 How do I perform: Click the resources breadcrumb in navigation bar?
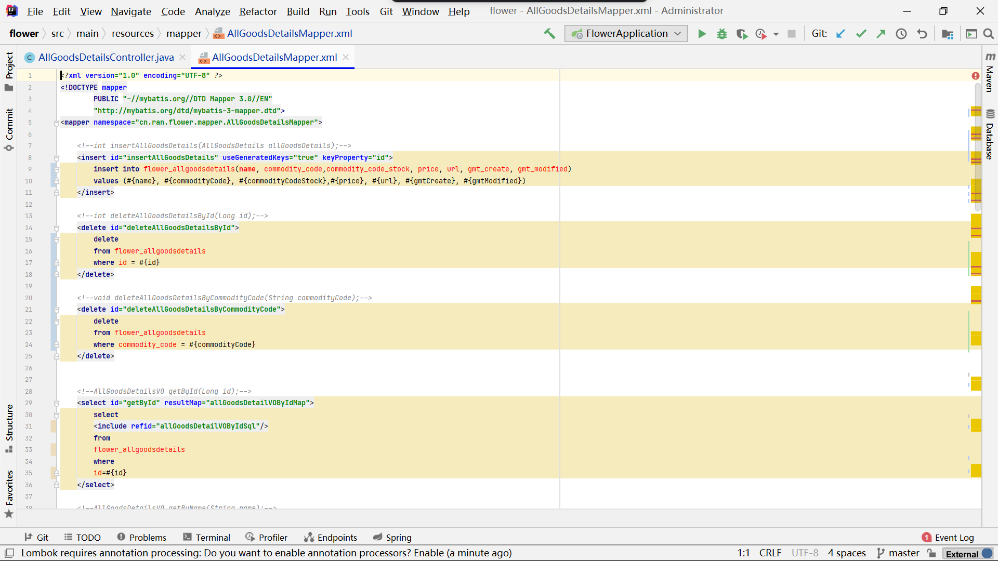133,34
